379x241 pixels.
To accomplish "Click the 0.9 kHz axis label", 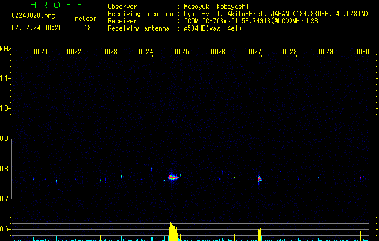I will [5, 139].
